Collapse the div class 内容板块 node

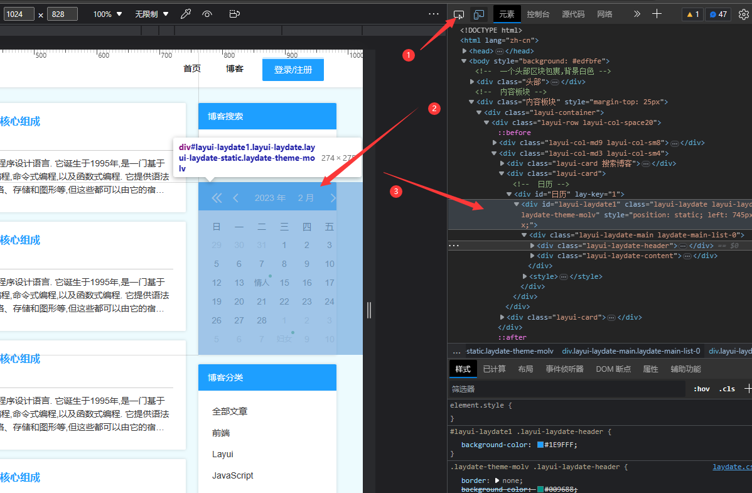[x=471, y=102]
